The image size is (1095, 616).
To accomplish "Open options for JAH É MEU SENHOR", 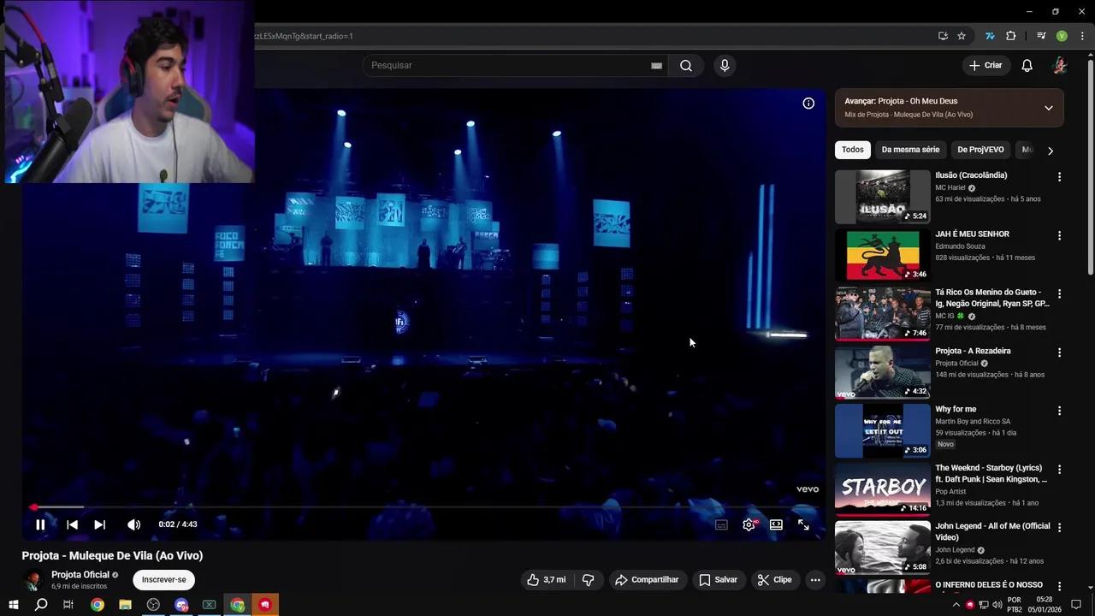I will click(x=1059, y=235).
